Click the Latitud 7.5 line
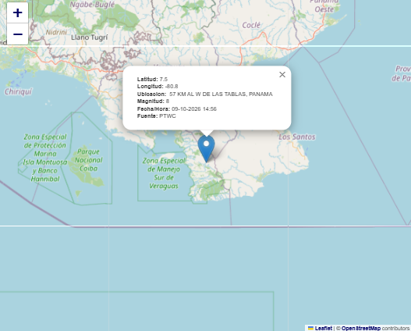Screen dimensions: 411x331 coord(152,79)
